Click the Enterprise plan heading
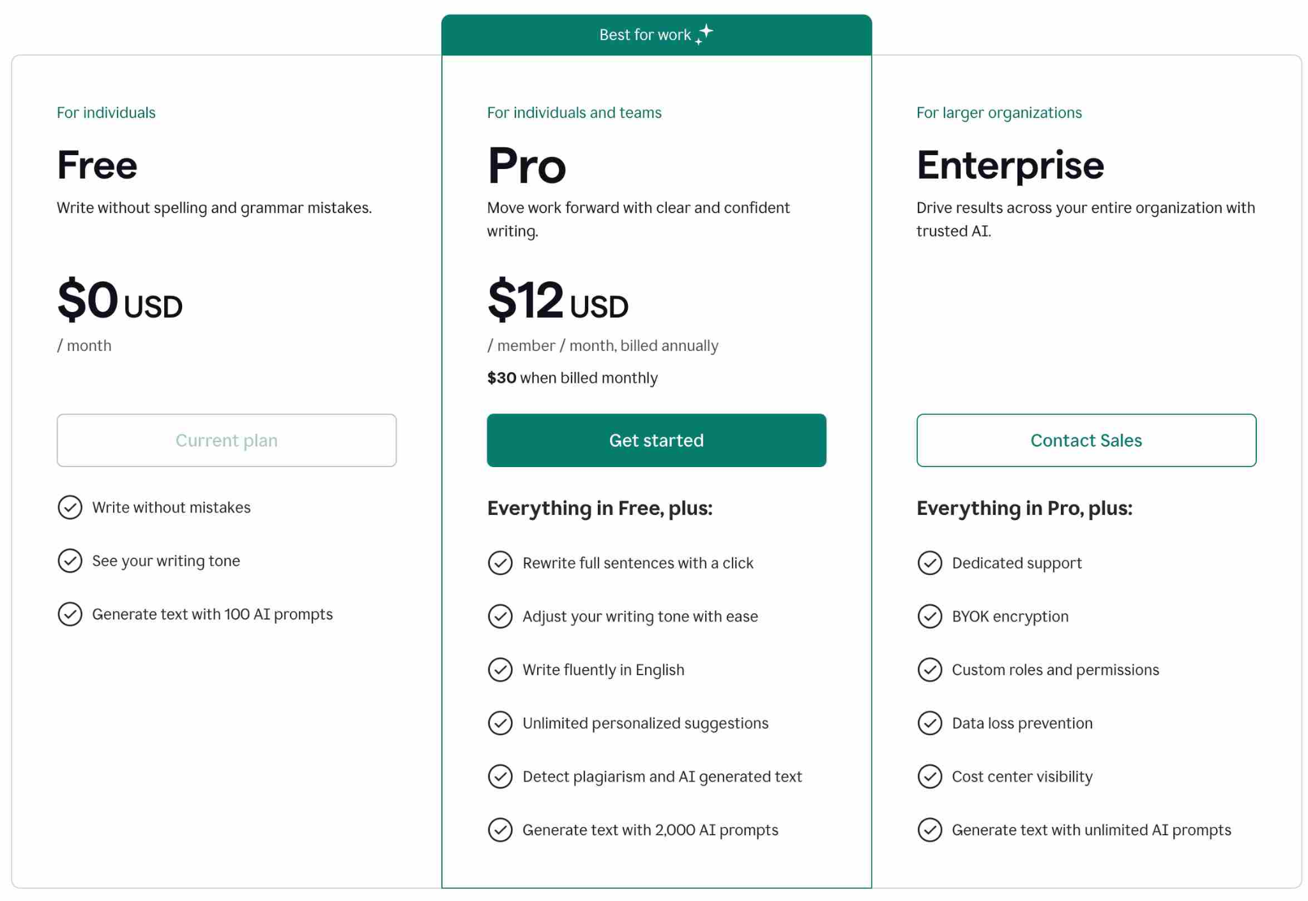The image size is (1308, 901). (1010, 165)
